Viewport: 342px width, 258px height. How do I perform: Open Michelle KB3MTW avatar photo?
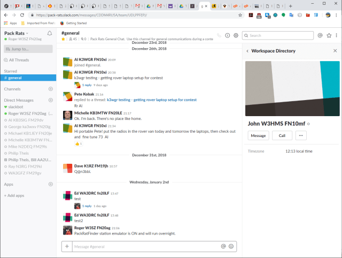pos(68,115)
